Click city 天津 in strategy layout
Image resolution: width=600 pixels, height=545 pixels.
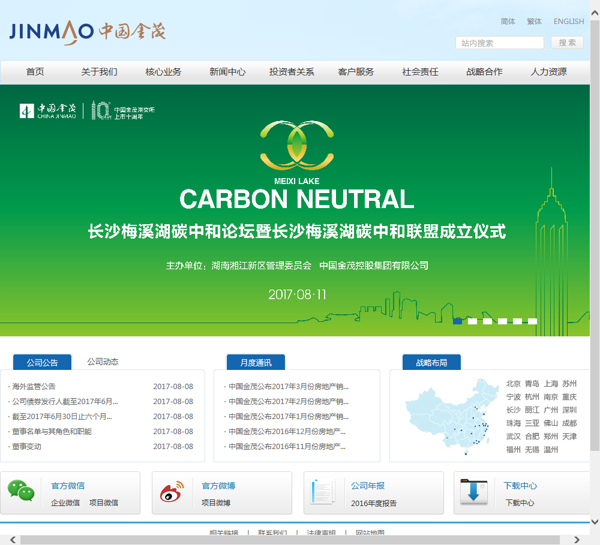[x=569, y=436]
